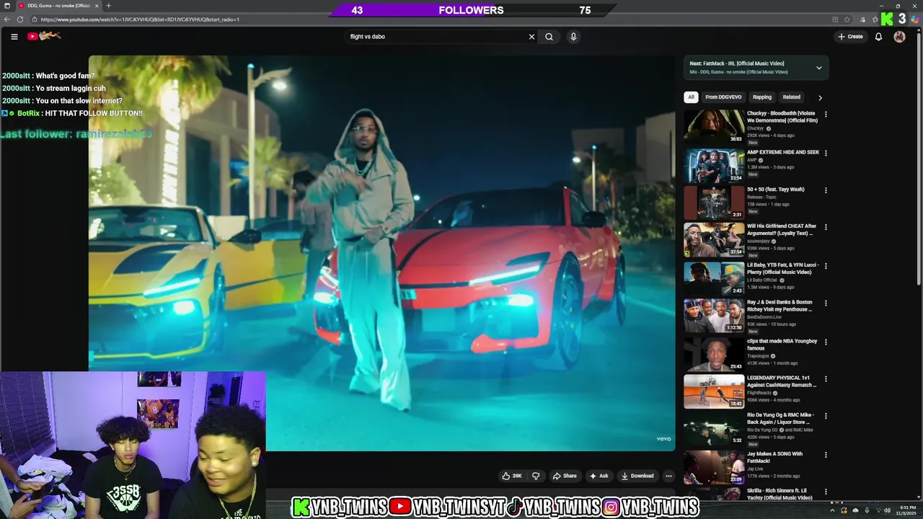Viewport: 923px width, 519px height.
Task: Click the YouTube URL address bar
Action: coord(433,19)
